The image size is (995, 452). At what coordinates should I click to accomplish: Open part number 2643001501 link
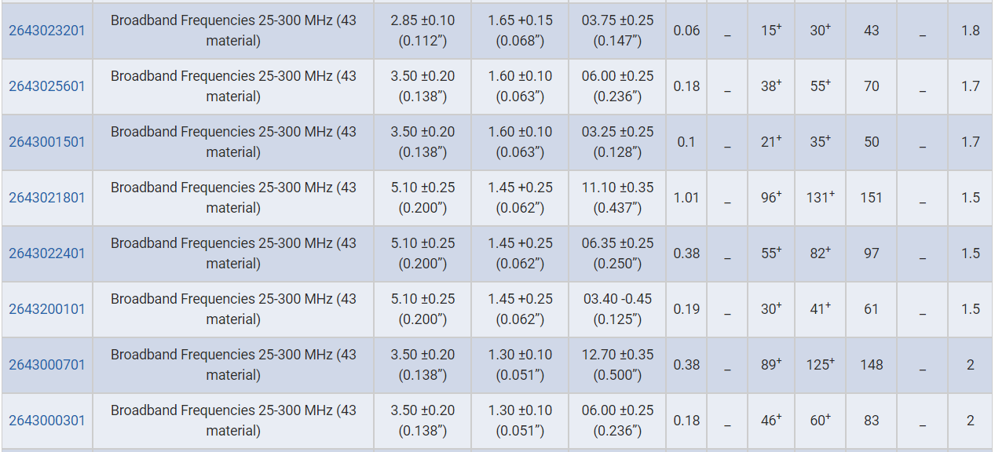pyautogui.click(x=47, y=142)
